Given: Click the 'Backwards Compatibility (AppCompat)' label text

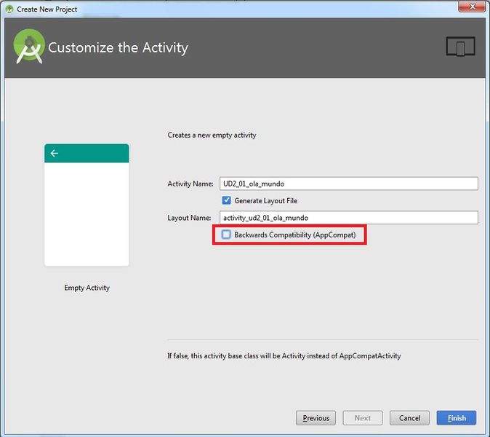Looking at the screenshot, I should [x=295, y=235].
